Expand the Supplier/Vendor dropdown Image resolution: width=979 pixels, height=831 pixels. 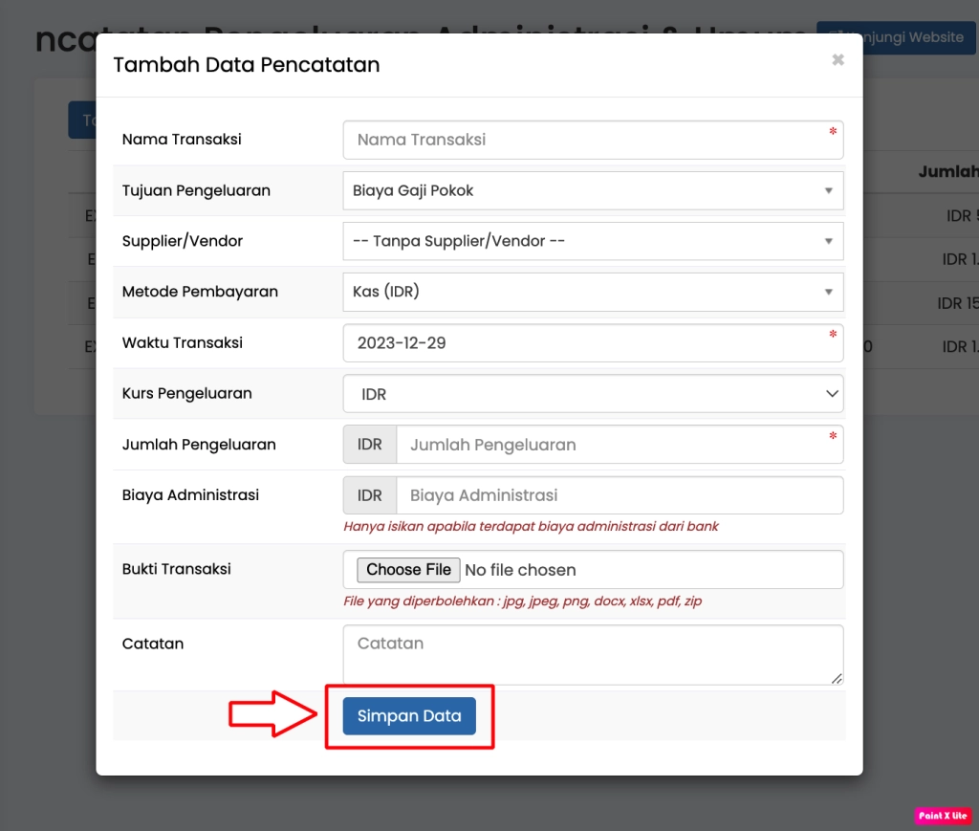tap(593, 241)
